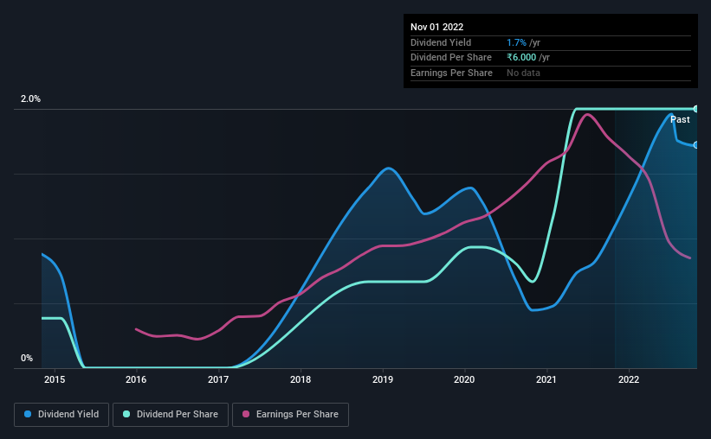This screenshot has height=439, width=711.
Task: Select the 2020 x-axis label
Action: (x=464, y=379)
